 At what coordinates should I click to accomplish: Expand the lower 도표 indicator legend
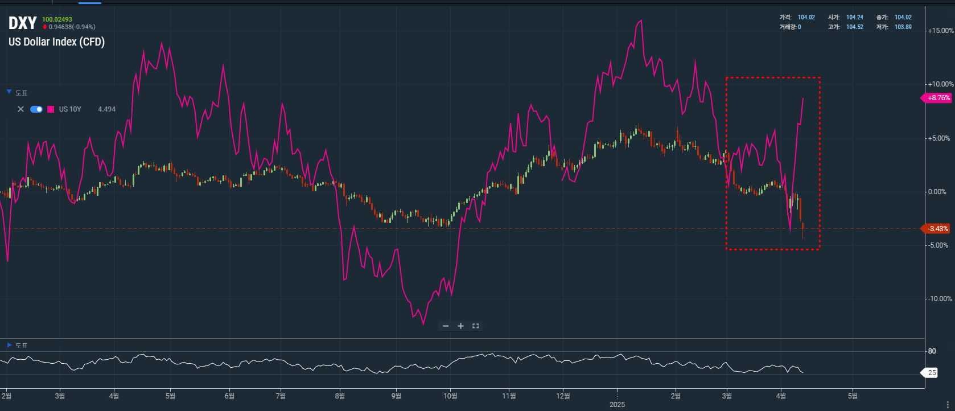9,345
